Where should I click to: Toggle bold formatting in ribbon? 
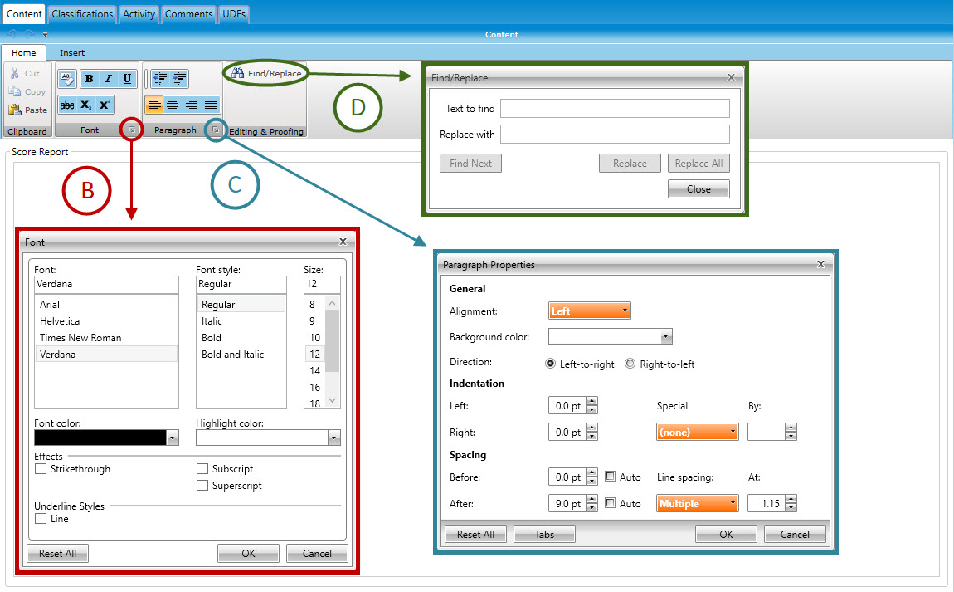(x=90, y=79)
